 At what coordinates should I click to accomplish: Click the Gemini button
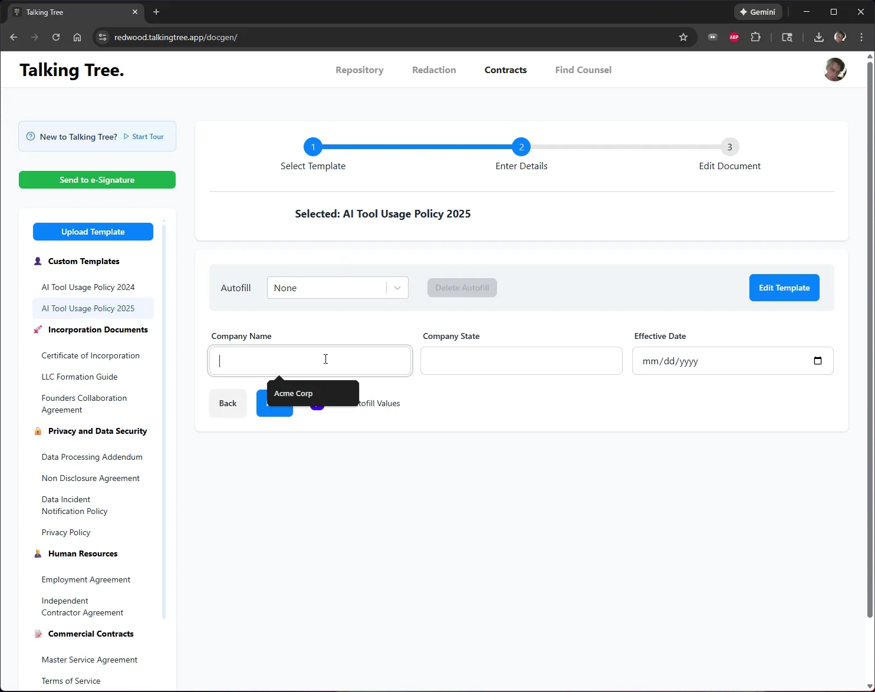758,12
